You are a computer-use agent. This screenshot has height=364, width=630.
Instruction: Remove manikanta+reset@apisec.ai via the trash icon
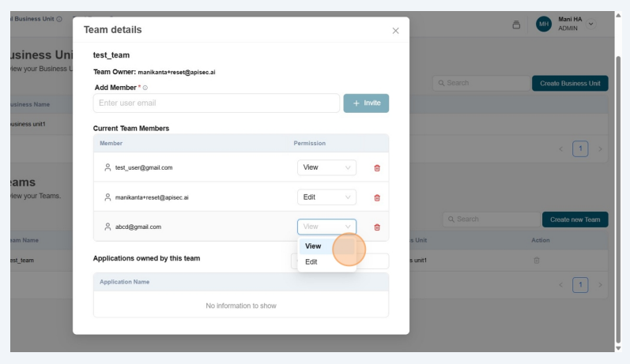(376, 197)
